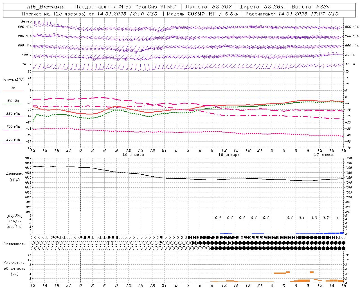
Task: Click the "1000" pressure axis label on left
Action: pos(28,197)
